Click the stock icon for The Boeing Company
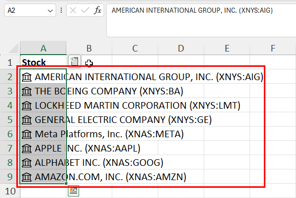 coord(27,91)
